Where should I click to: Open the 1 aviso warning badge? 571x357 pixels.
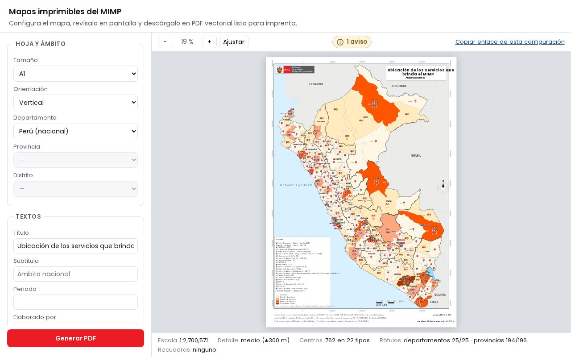tap(352, 42)
